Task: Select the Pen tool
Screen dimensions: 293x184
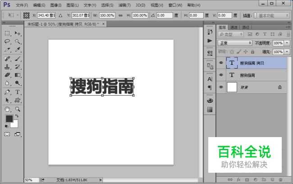Action: click(x=7, y=92)
